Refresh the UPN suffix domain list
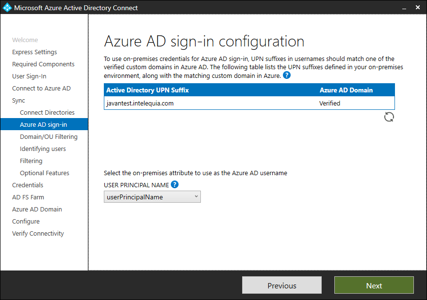The height and width of the screenshot is (300, 427). tap(389, 117)
